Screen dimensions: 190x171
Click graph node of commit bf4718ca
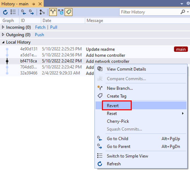click(7, 61)
